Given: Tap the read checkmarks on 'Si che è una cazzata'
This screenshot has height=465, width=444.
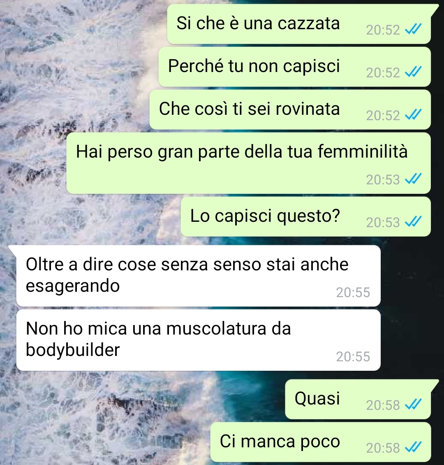Looking at the screenshot, I should pos(413,29).
